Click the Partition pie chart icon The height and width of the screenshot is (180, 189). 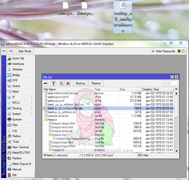tap(9, 158)
